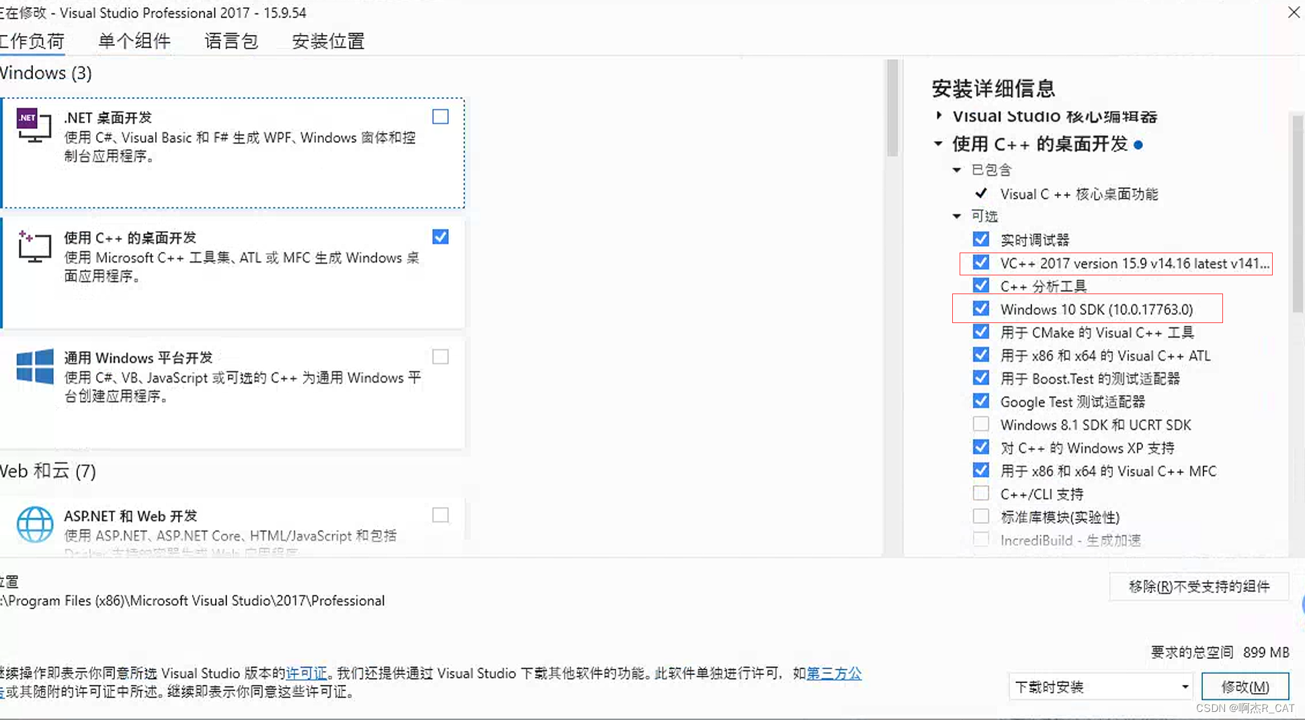Open the 许可证 link
Screen dimensions: 1305x720
(306, 673)
